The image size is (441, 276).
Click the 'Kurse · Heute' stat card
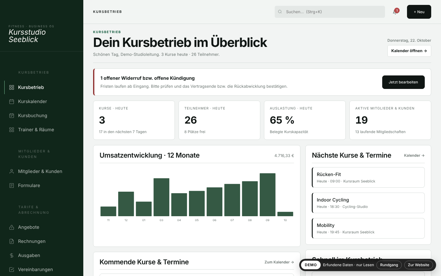pyautogui.click(x=134, y=120)
